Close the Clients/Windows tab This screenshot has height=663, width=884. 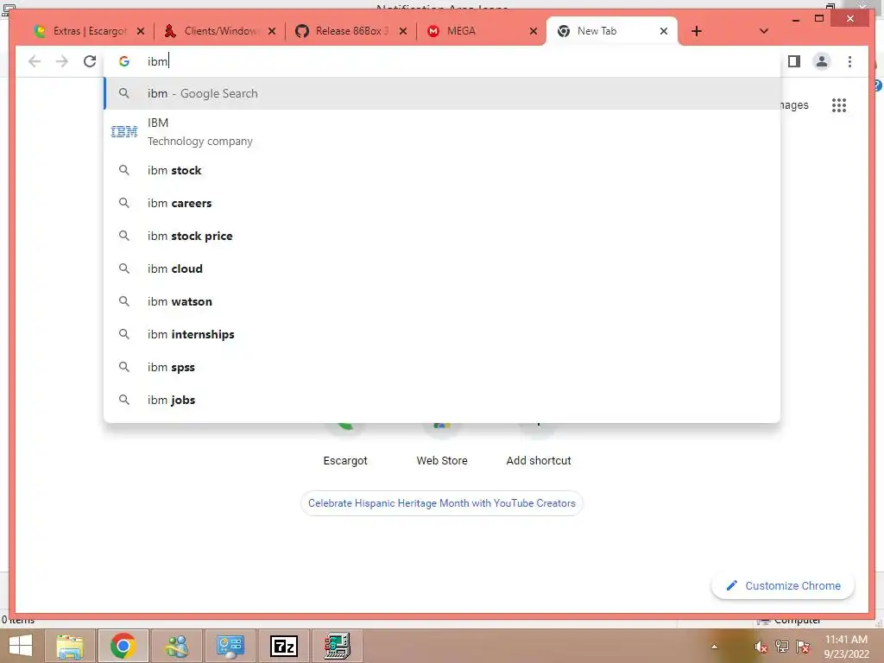272,31
